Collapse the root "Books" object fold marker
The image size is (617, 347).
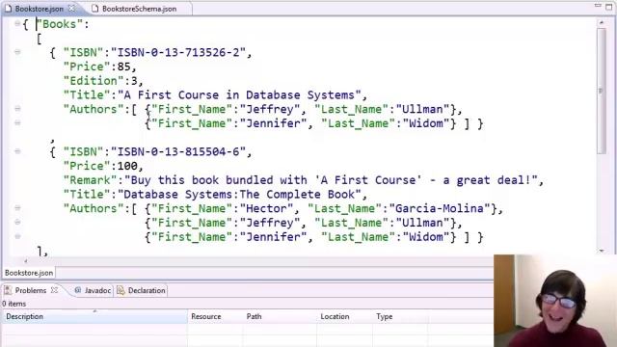pos(17,23)
